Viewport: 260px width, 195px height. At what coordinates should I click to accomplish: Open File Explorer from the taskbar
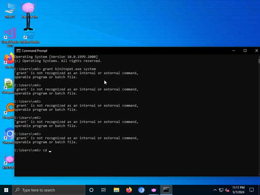pos(116,190)
